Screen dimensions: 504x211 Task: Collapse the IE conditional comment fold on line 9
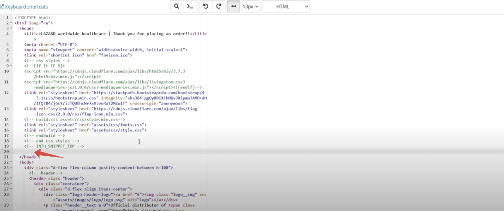pyautogui.click(x=11, y=66)
